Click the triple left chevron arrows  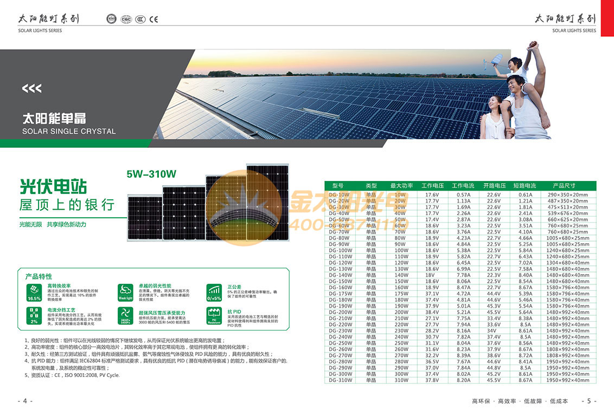point(31,88)
